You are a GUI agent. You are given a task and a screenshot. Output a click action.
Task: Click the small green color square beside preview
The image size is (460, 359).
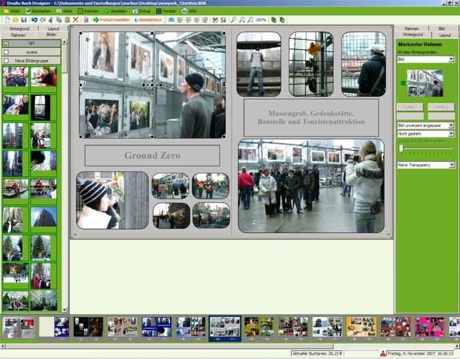403,83
